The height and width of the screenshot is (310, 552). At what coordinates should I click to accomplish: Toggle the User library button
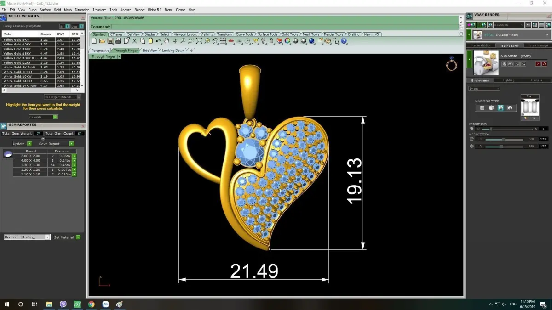coord(76,26)
